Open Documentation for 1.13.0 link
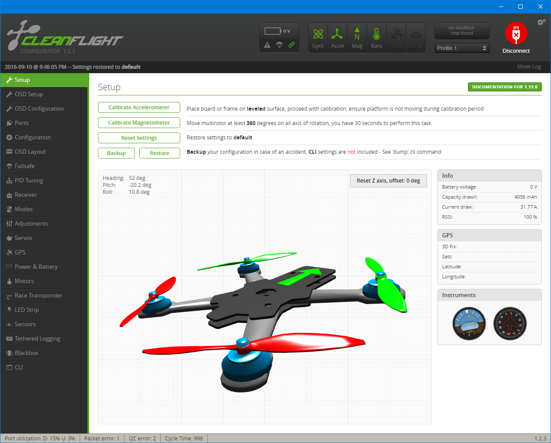 point(505,87)
